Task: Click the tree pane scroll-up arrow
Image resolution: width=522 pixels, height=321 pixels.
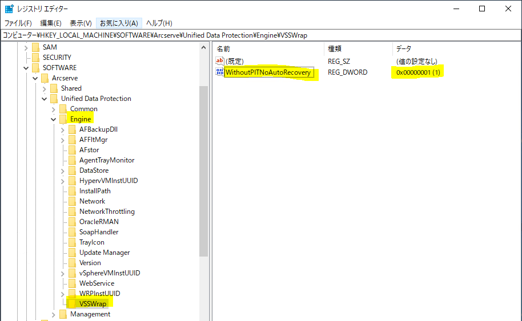Action: tap(204, 47)
